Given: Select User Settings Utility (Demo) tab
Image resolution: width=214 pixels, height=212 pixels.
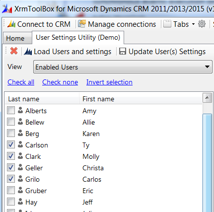Looking at the screenshot, I should coord(78,38).
